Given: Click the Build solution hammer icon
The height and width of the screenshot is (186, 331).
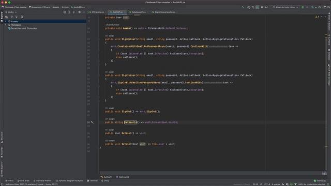Looking at the screenshot, I should [x=243, y=7].
